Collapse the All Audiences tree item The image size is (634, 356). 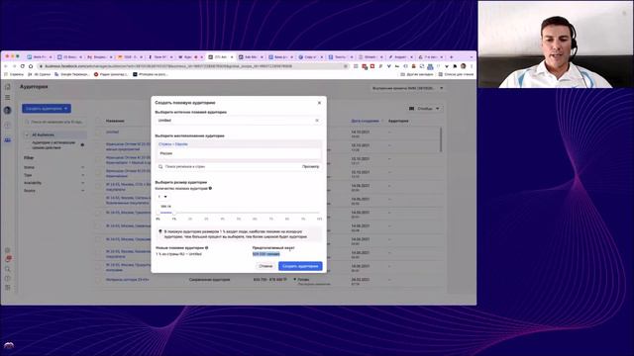click(27, 134)
